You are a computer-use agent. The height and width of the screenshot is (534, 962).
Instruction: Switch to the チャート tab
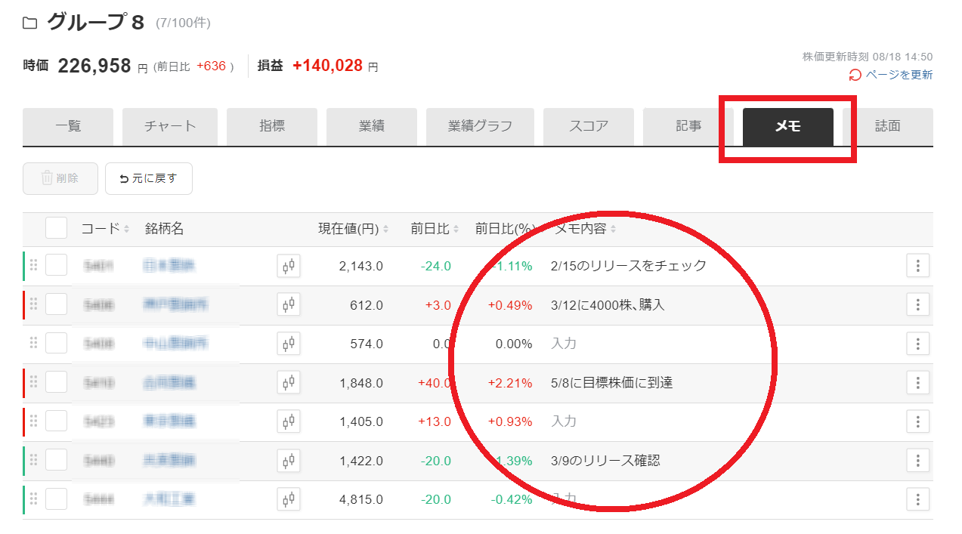pyautogui.click(x=170, y=127)
